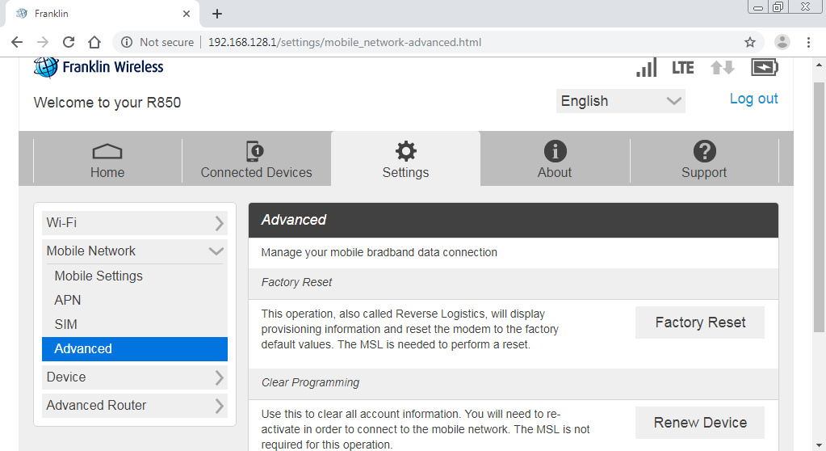
Task: Restore the browser window size
Action: [778, 6]
